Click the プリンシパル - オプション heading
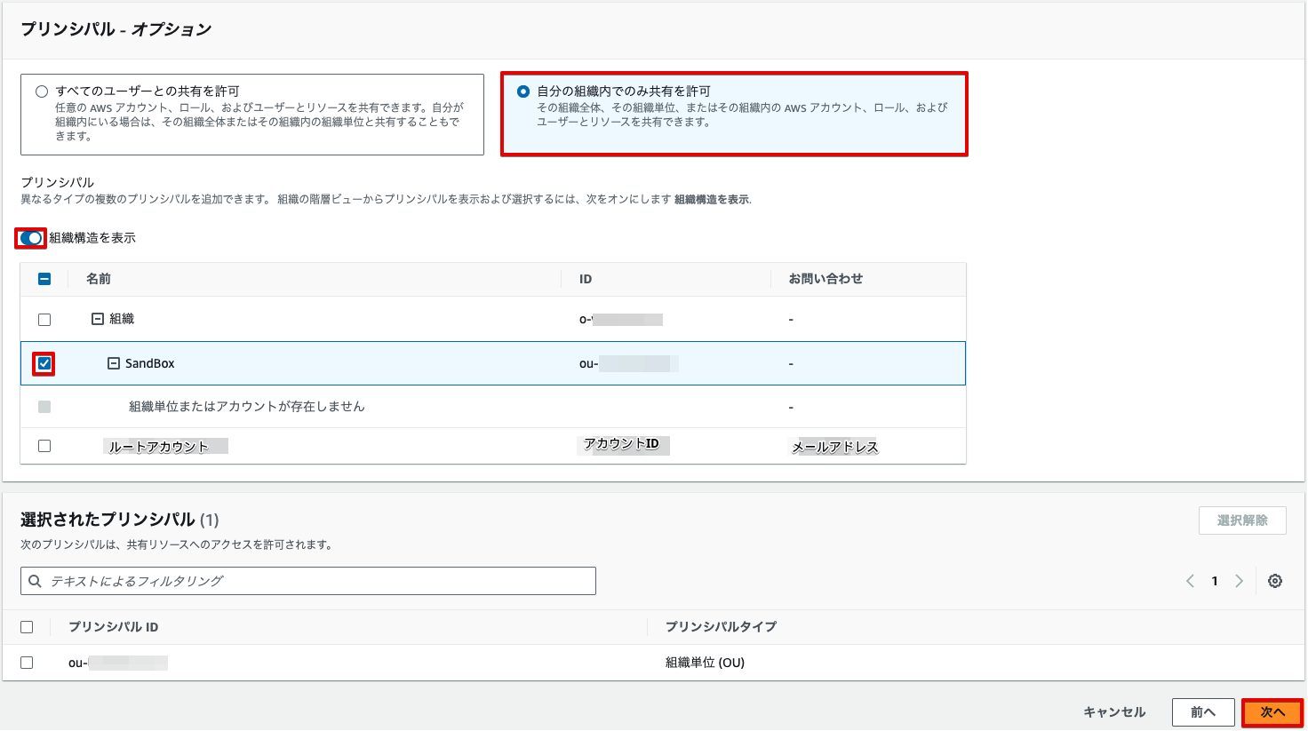Screen dimensions: 1308x731 click(x=116, y=29)
